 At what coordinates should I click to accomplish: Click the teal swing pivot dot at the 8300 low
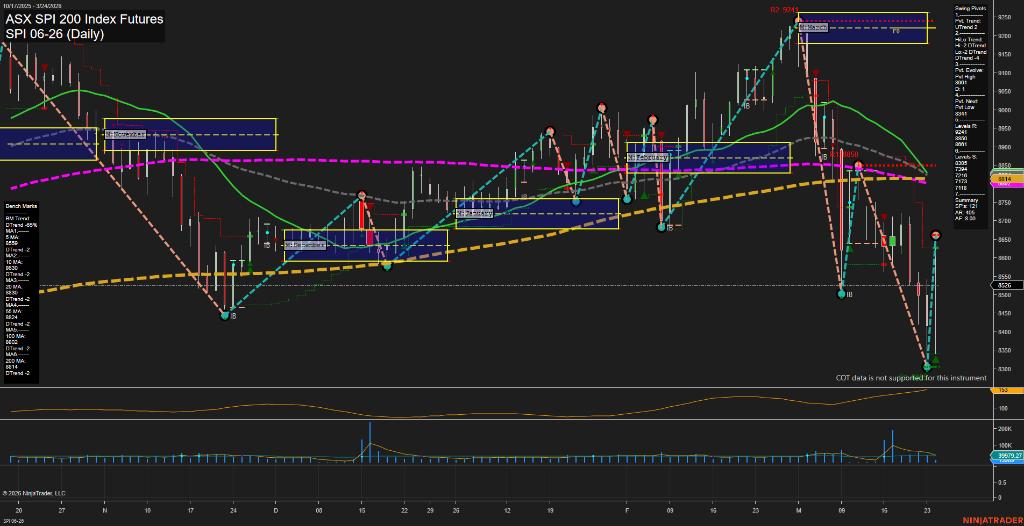[x=927, y=368]
